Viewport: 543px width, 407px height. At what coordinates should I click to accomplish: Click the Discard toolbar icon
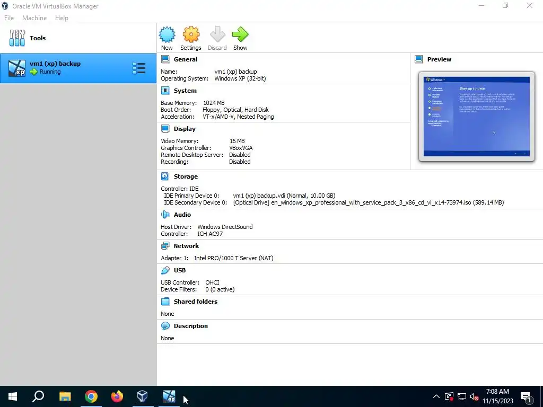tap(217, 34)
